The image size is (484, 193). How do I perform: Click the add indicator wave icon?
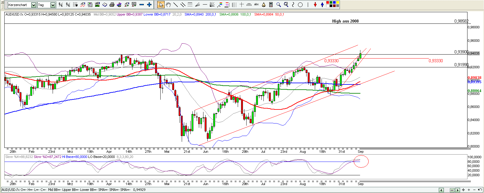tap(83, 5)
